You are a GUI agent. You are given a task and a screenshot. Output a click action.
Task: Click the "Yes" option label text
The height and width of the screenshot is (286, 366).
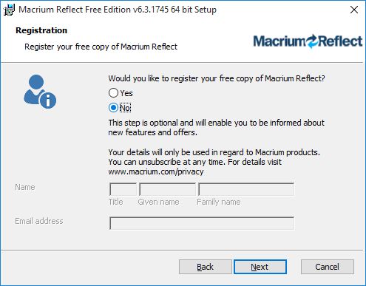pyautogui.click(x=126, y=93)
